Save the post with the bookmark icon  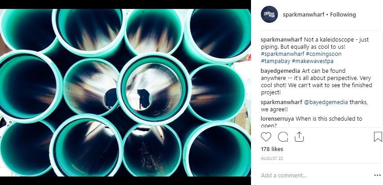coord(378,137)
